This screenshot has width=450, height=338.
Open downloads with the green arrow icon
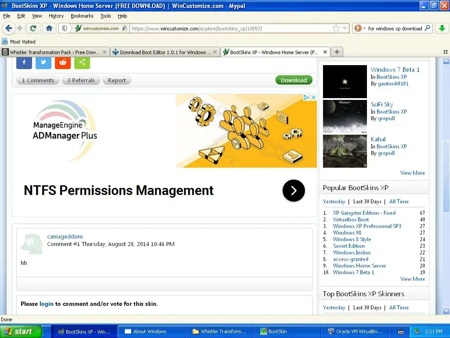point(442,28)
